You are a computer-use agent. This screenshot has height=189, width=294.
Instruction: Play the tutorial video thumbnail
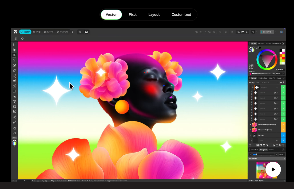273,169
